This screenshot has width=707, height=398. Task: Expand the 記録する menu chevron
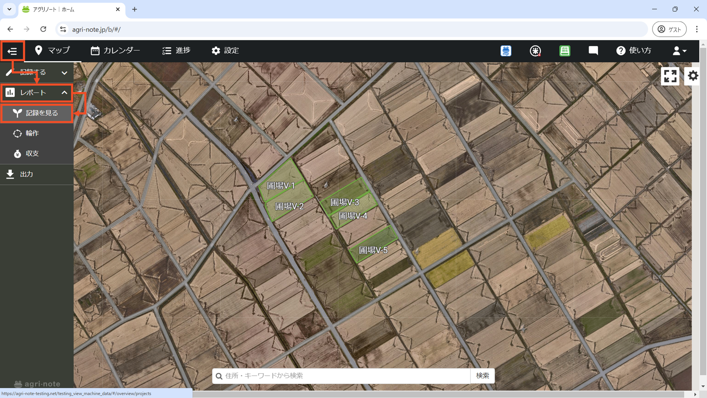[x=64, y=73]
